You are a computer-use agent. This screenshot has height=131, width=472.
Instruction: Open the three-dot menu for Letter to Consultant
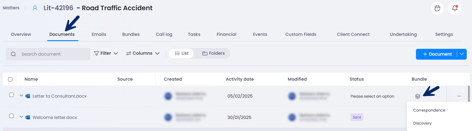click(459, 96)
